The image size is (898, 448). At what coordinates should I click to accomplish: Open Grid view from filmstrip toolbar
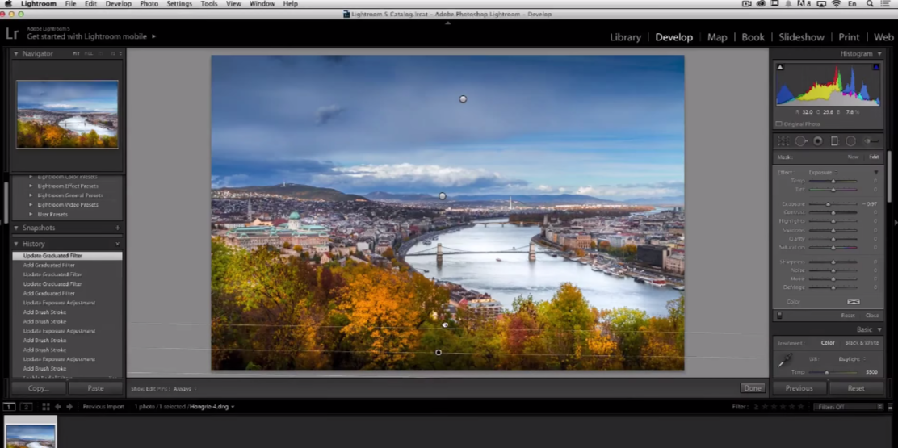(x=45, y=407)
